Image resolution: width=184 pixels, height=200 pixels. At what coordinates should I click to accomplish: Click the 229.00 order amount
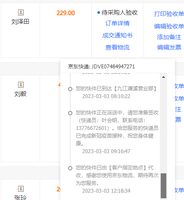coord(65,13)
